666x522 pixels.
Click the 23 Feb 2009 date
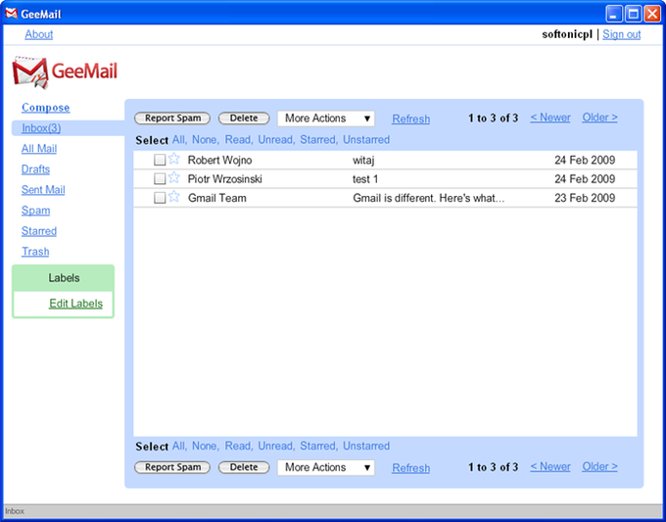coord(585,198)
